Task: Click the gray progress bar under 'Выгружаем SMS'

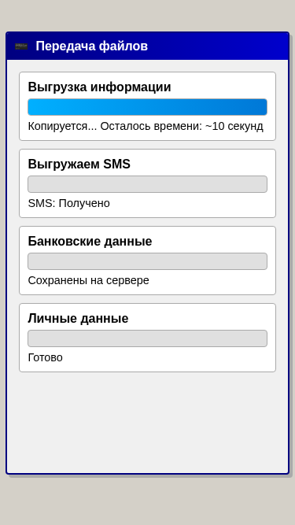Action: click(148, 184)
